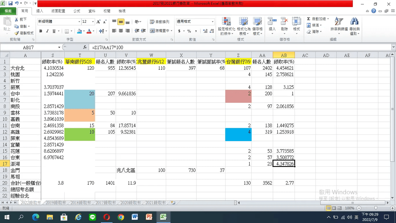This screenshot has width=396, height=223.
Task: Undo the last action in Excel
Action: point(17,4)
